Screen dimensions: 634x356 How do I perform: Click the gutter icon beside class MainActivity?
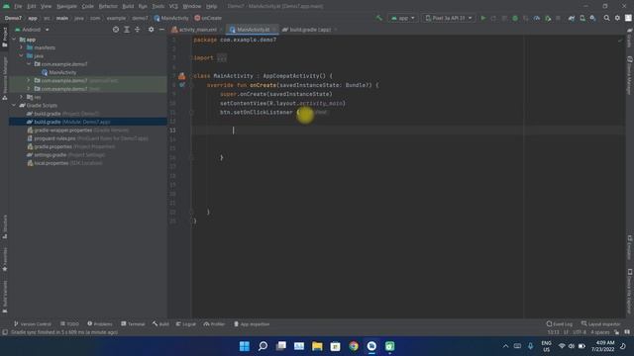pos(182,76)
